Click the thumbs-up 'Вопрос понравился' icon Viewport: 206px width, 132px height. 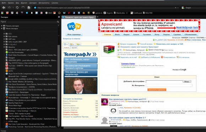click(x=119, y=44)
